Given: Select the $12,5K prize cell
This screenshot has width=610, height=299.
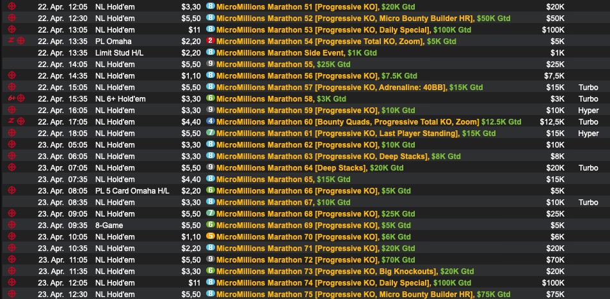Looking at the screenshot, I should [552, 122].
